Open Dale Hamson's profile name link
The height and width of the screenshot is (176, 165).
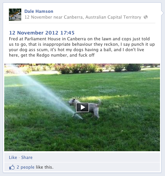point(39,11)
